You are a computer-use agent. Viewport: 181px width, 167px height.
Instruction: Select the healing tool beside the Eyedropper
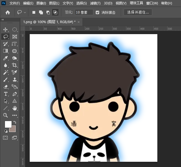point(15,58)
